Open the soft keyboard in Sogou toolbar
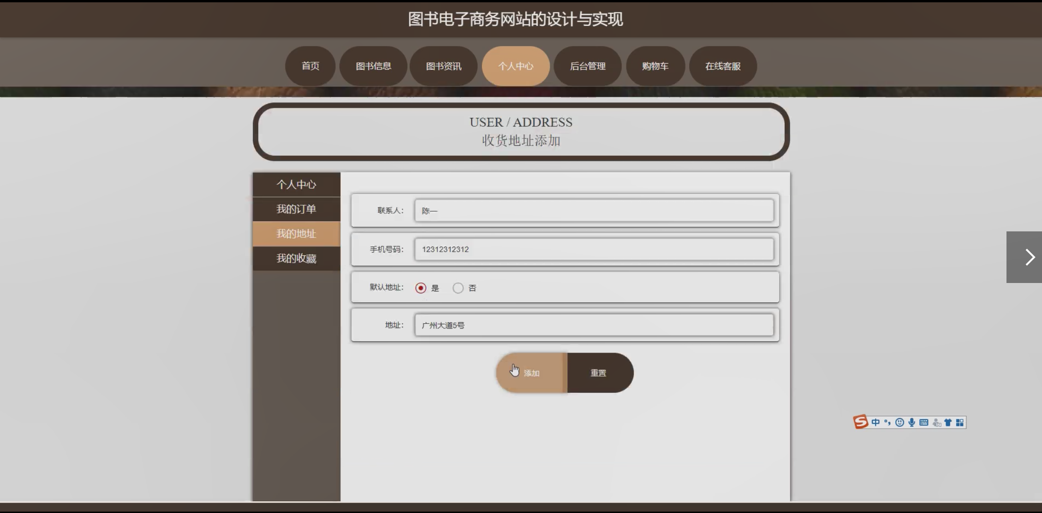The width and height of the screenshot is (1042, 513). pos(923,422)
